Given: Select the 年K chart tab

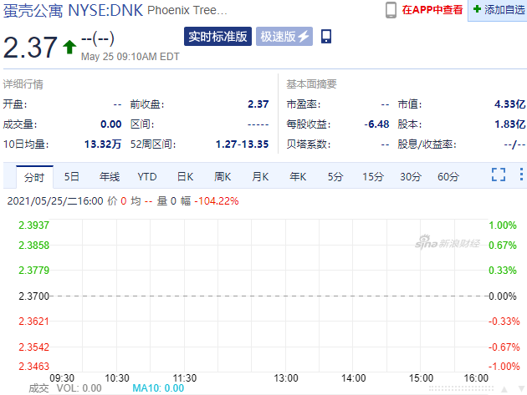Looking at the screenshot, I should (298, 176).
